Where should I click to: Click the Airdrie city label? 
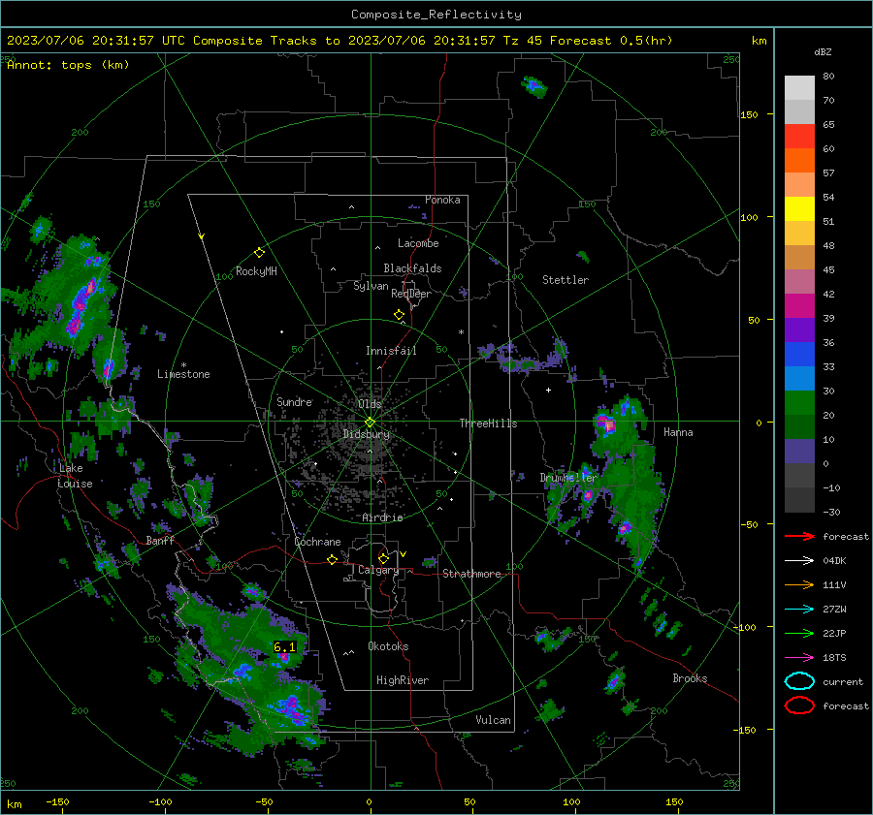tap(382, 517)
